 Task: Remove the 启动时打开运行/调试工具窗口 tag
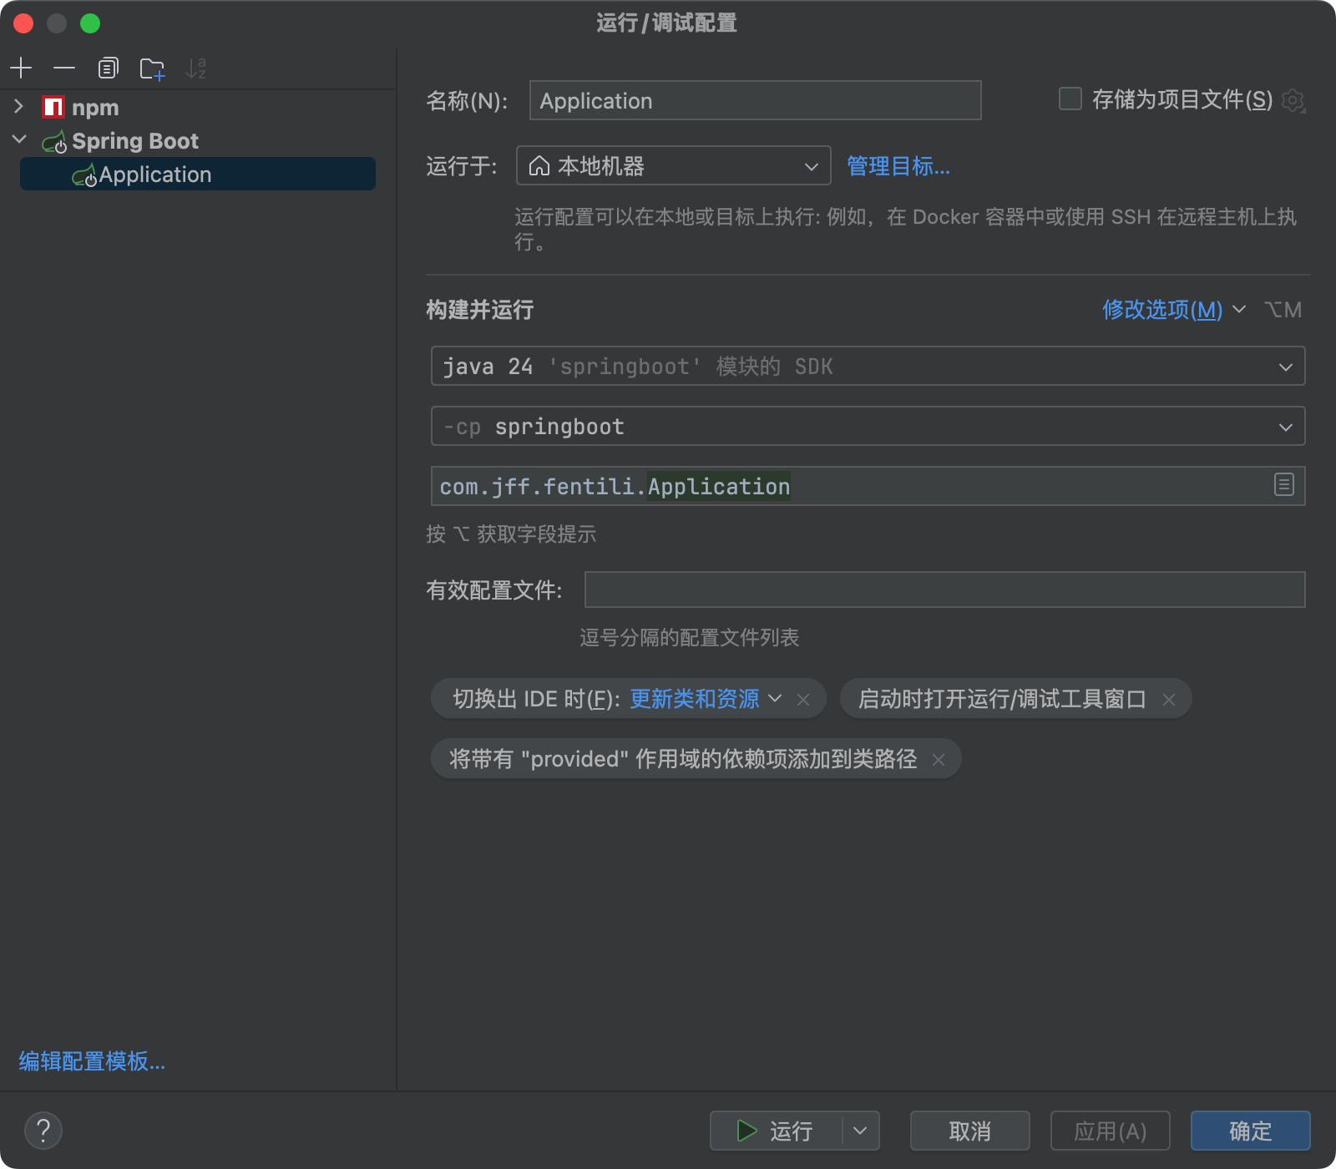(x=1169, y=700)
